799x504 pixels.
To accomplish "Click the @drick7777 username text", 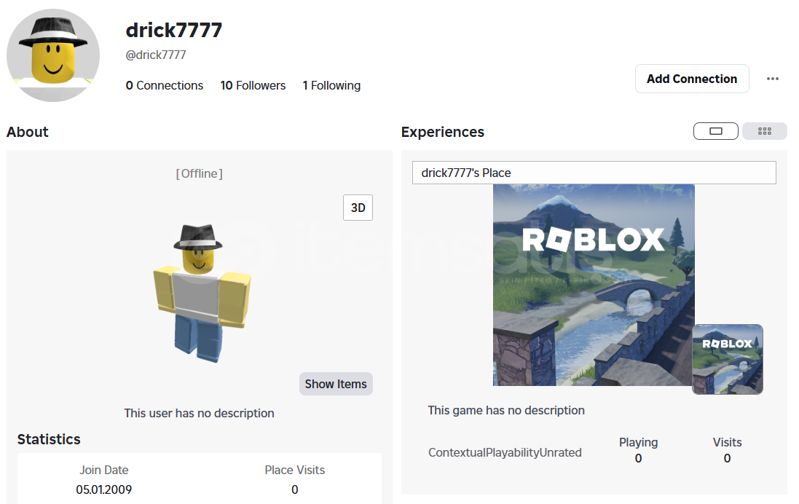I will 155,55.
